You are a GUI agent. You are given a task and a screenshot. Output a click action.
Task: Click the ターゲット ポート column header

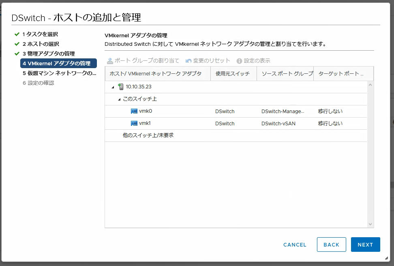[x=343, y=74]
